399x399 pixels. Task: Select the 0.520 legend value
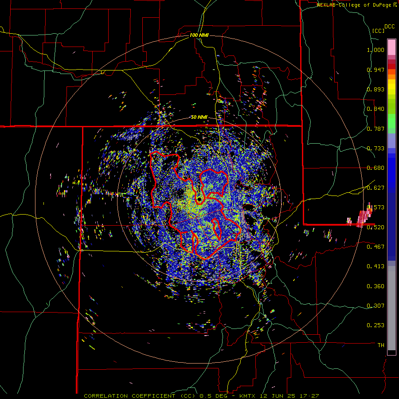(x=376, y=227)
